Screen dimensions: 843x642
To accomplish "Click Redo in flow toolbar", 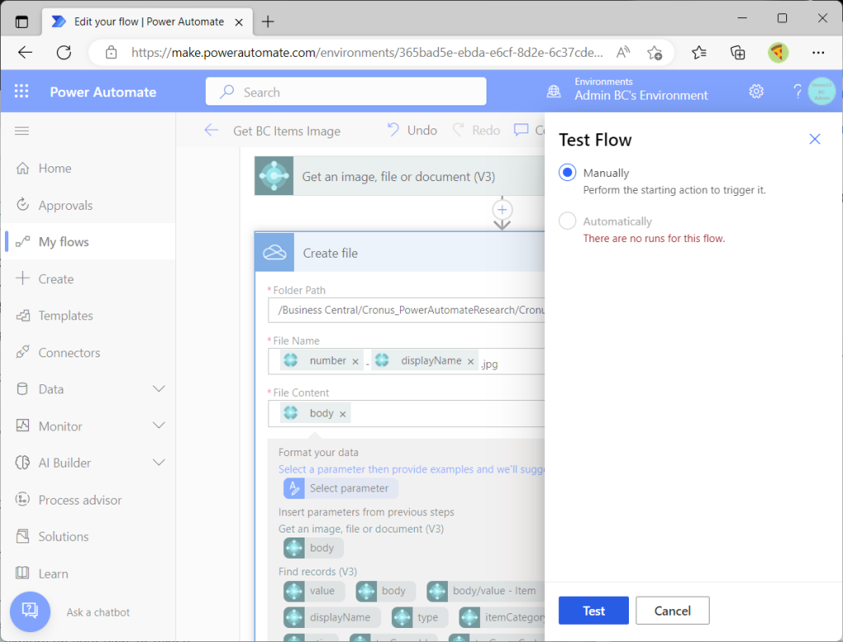I will (476, 130).
